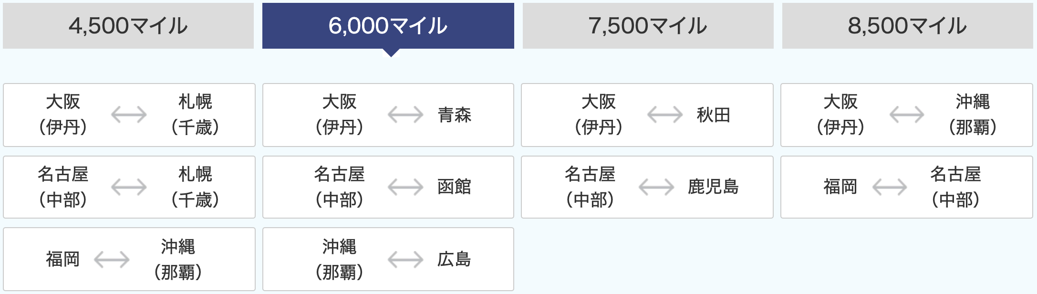Image resolution: width=1037 pixels, height=294 pixels.
Task: Select the 大阪(伊丹) to 青森 route card
Action: [388, 115]
